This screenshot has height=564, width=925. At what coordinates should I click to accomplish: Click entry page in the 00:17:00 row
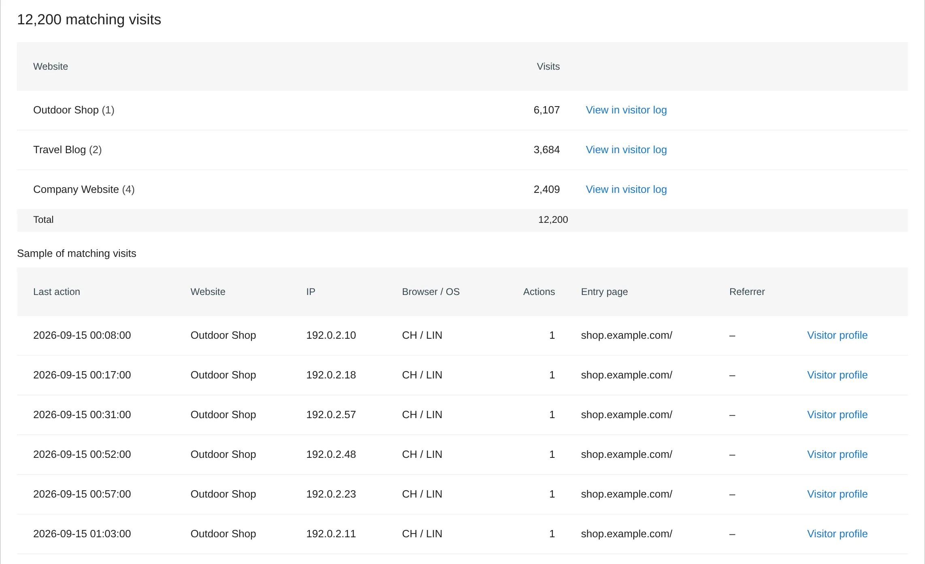pyautogui.click(x=627, y=375)
